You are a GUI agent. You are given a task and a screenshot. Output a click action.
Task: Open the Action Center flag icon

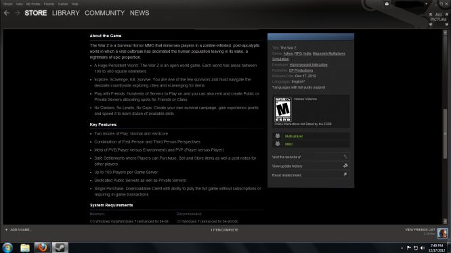click(x=409, y=248)
